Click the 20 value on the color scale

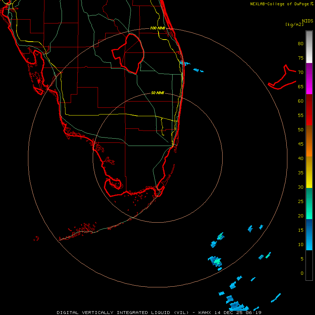pos(301,216)
